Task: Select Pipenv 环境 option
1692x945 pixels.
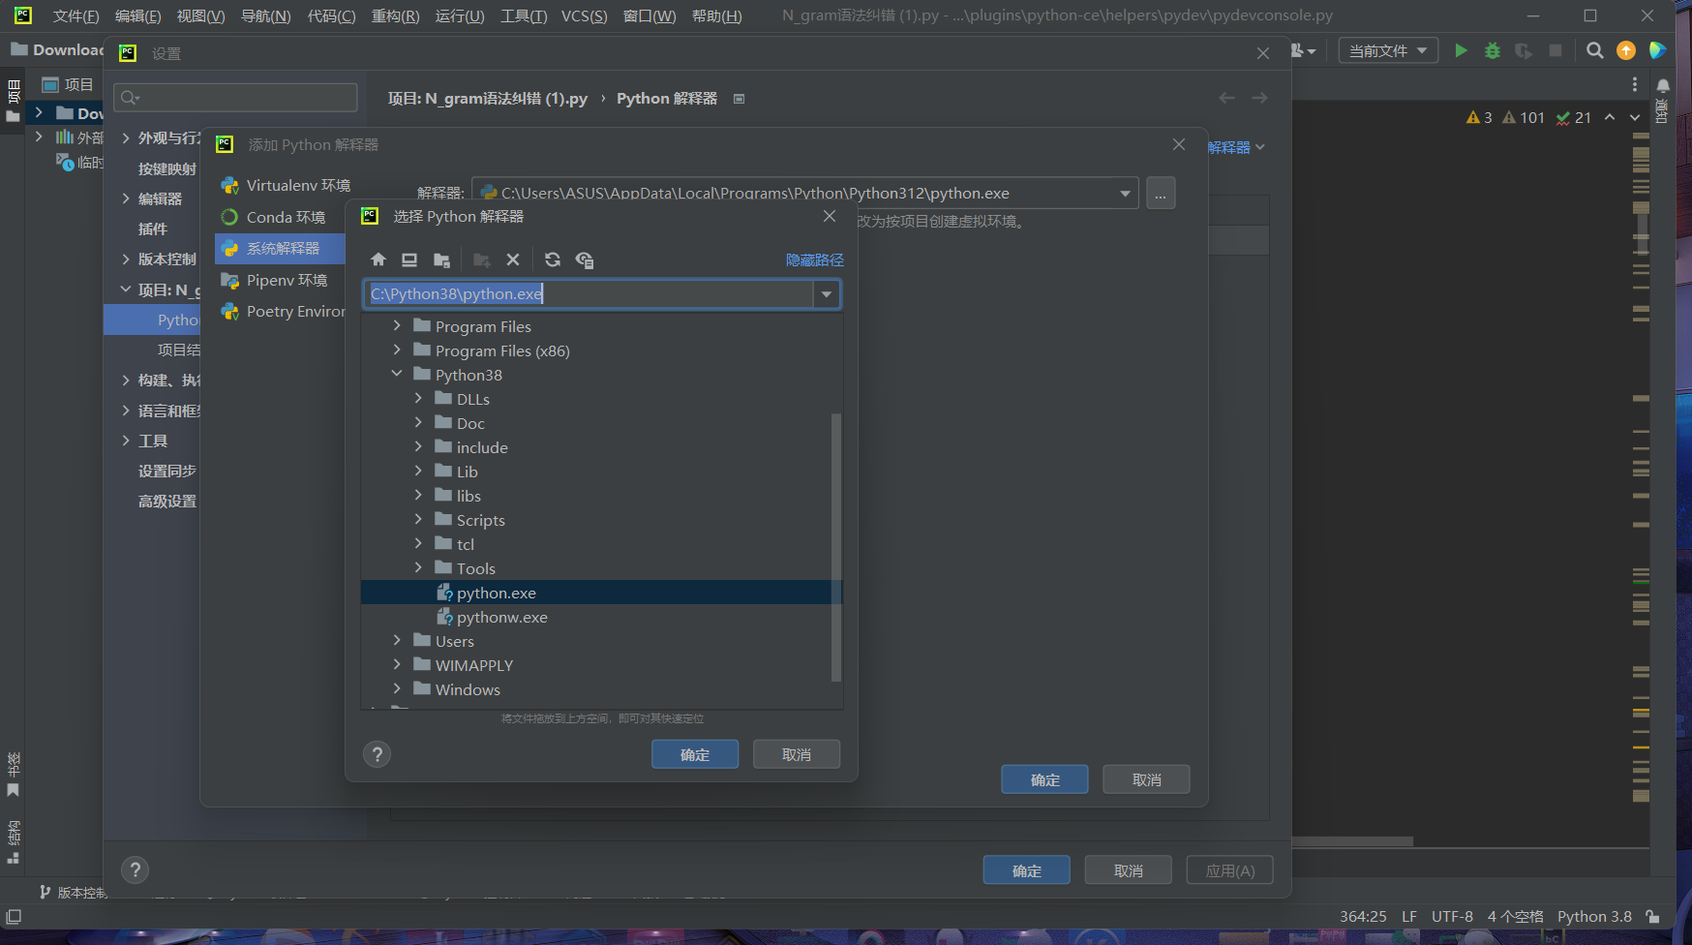Action: [x=281, y=280]
